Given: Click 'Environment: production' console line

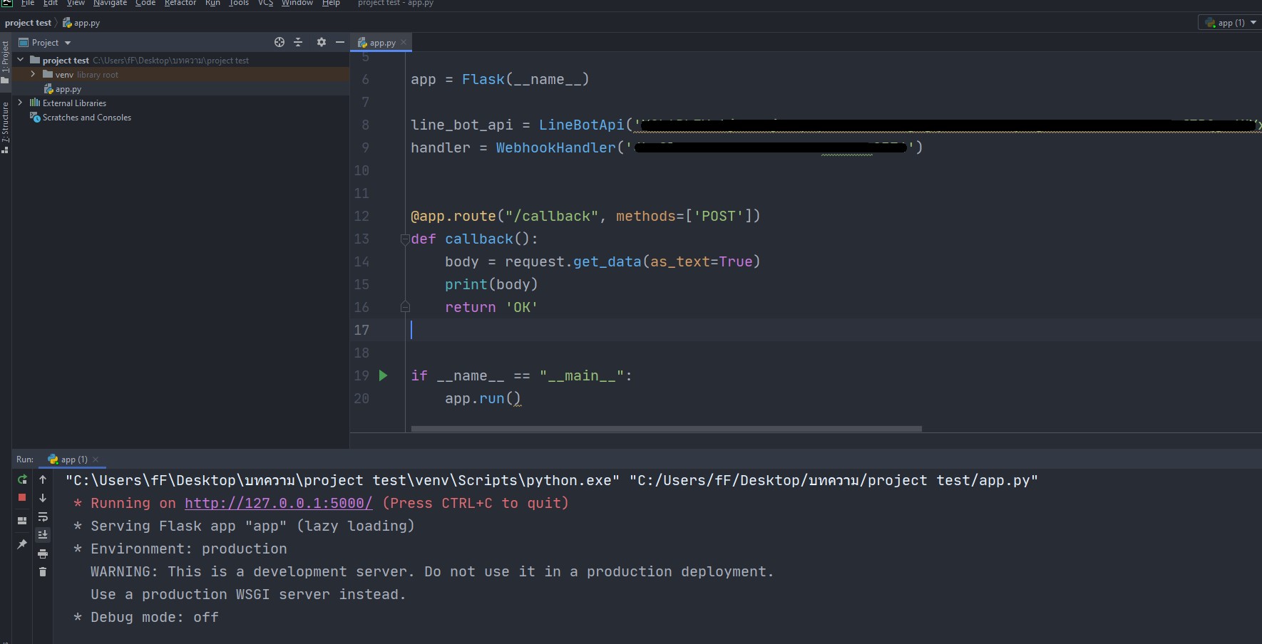Looking at the screenshot, I should pos(180,549).
